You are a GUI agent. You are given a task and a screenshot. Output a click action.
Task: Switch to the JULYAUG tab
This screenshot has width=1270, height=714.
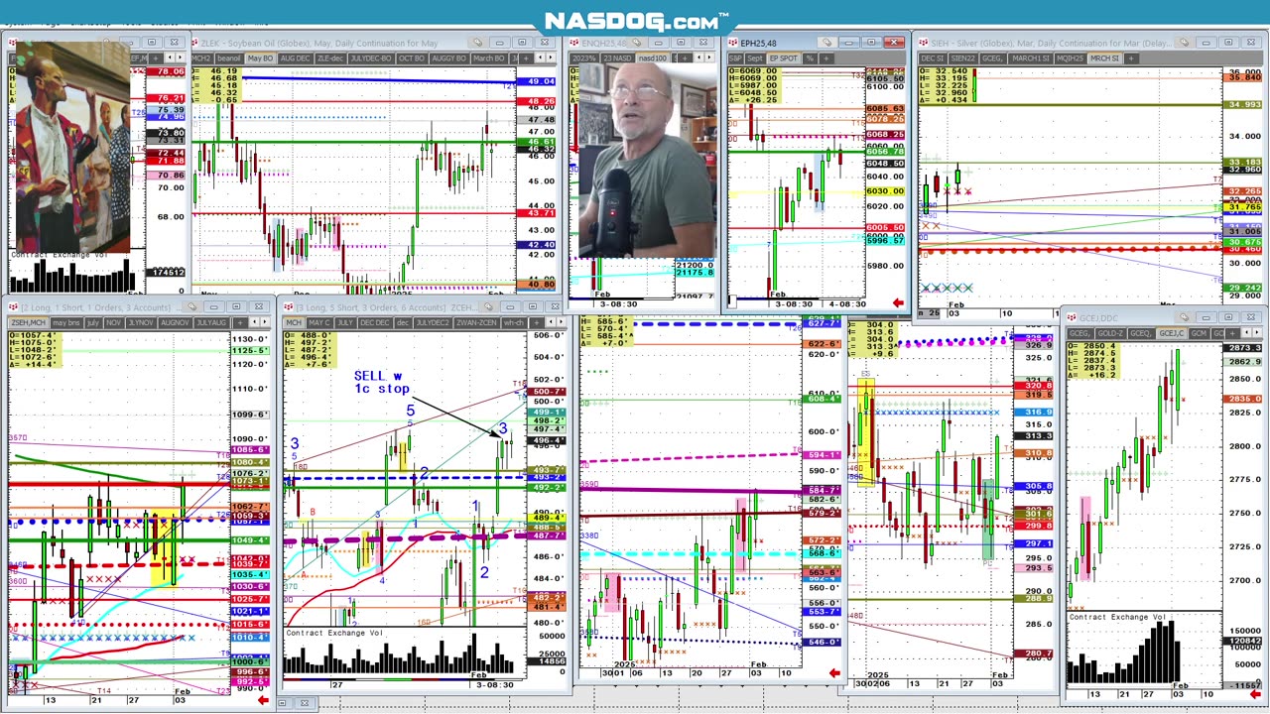pyautogui.click(x=211, y=322)
